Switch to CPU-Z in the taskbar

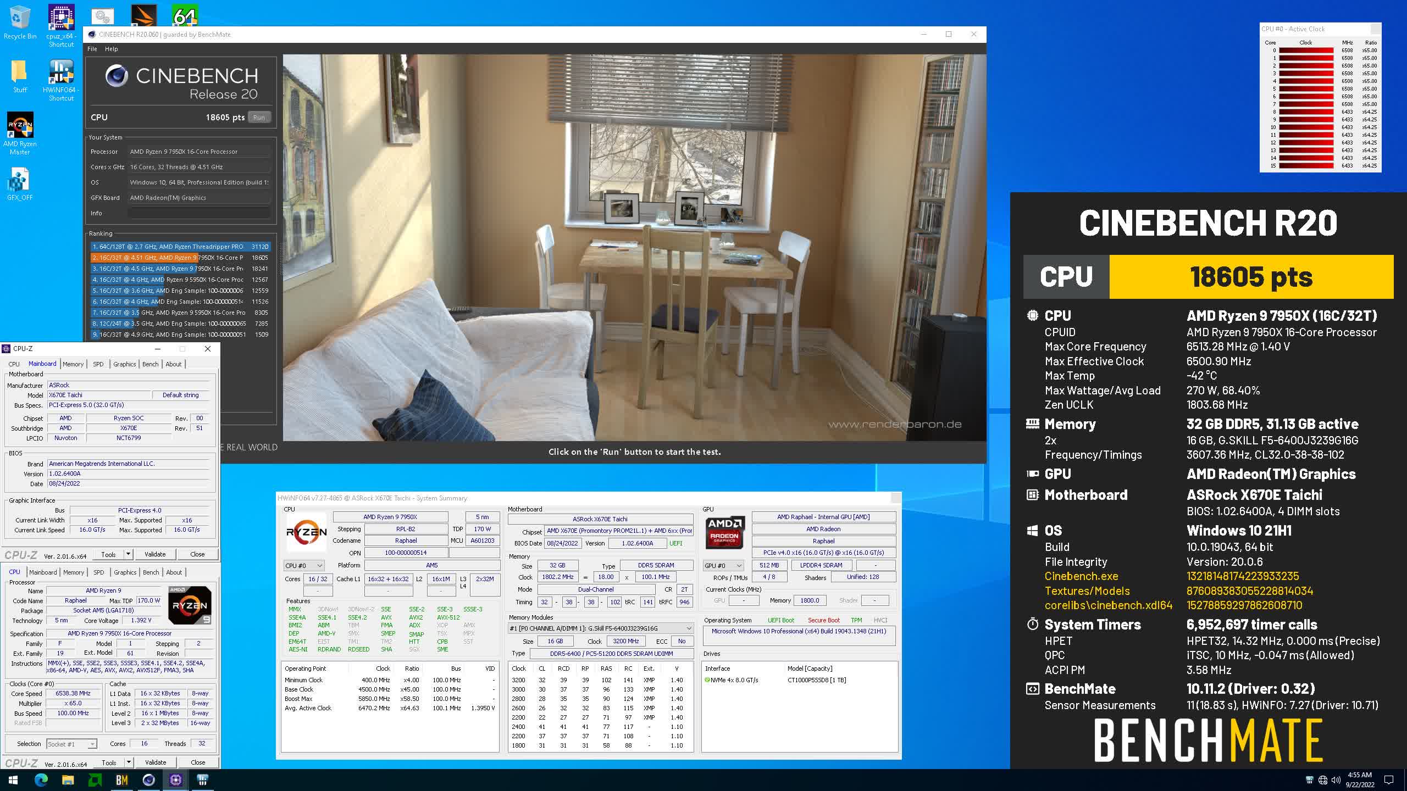pos(176,779)
